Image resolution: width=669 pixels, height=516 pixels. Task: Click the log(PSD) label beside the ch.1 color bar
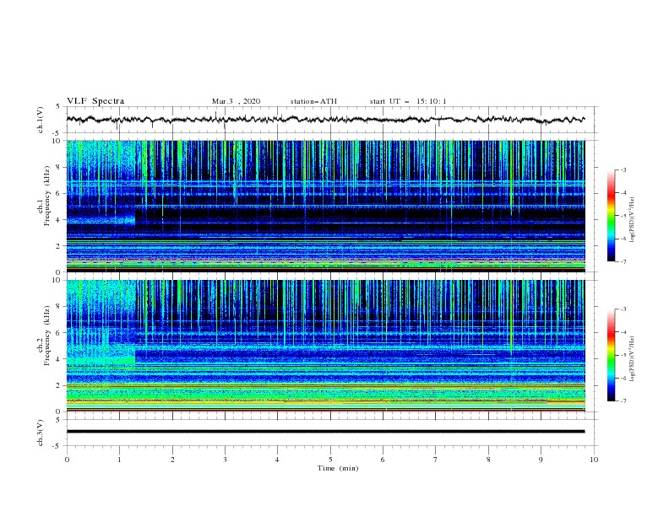tap(633, 220)
